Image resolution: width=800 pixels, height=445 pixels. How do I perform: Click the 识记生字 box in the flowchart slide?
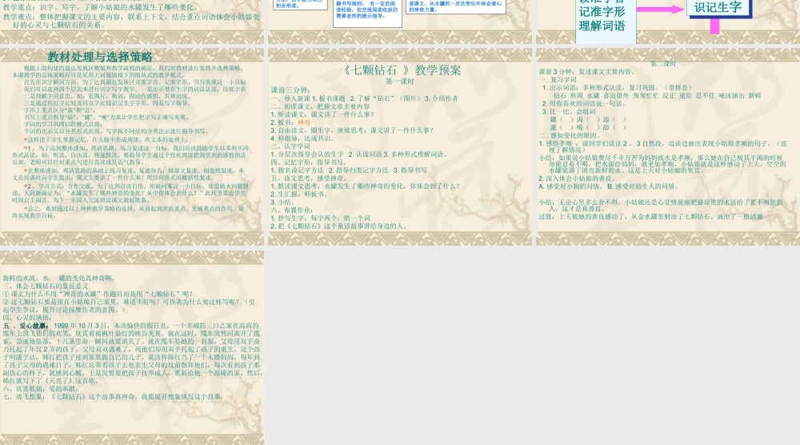tap(718, 8)
